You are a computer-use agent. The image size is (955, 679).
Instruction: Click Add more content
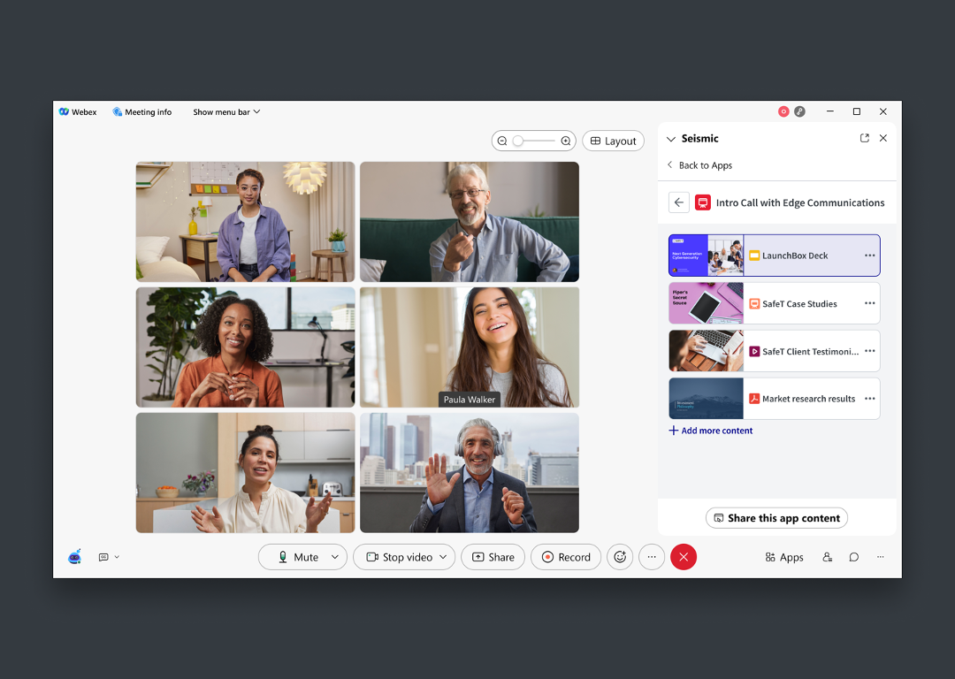[711, 431]
